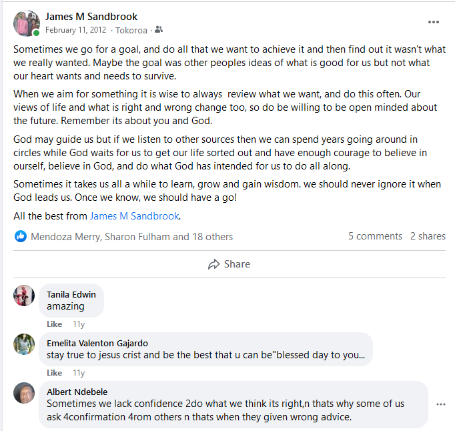Click Albert Ndebele's avatar
Viewport: 455px width, 431px height.
tap(24, 392)
